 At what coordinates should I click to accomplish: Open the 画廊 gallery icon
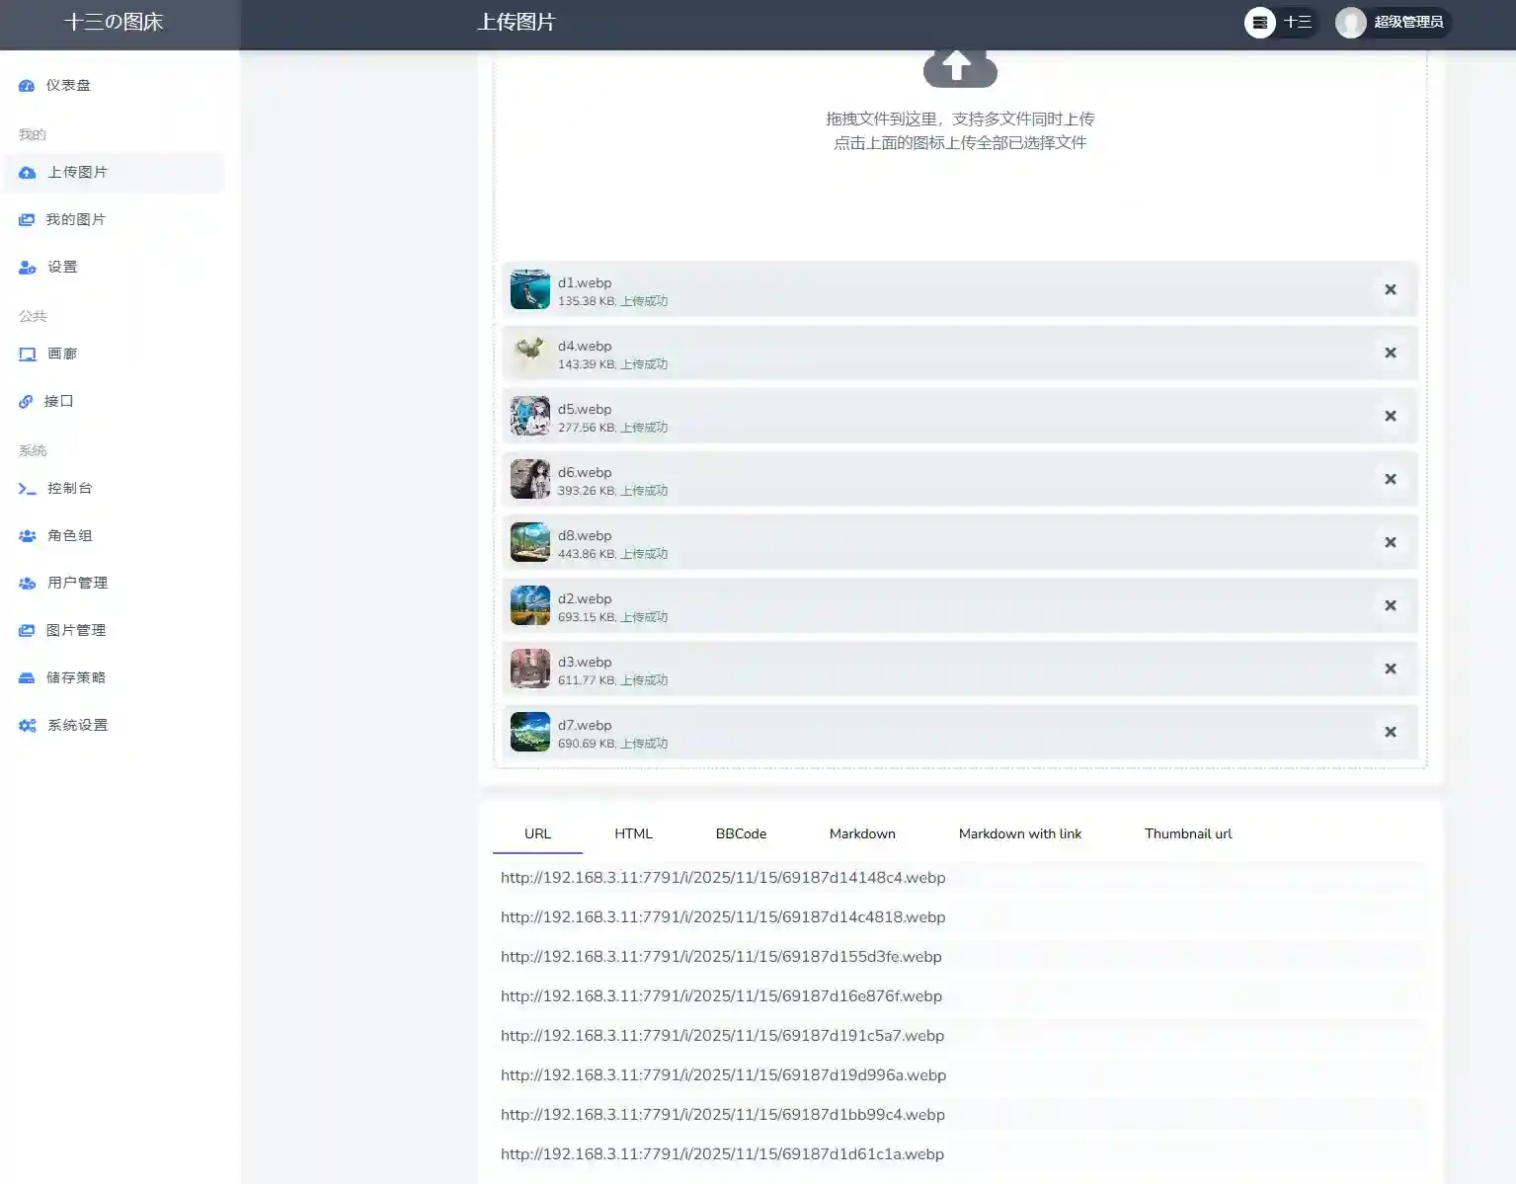(x=27, y=353)
